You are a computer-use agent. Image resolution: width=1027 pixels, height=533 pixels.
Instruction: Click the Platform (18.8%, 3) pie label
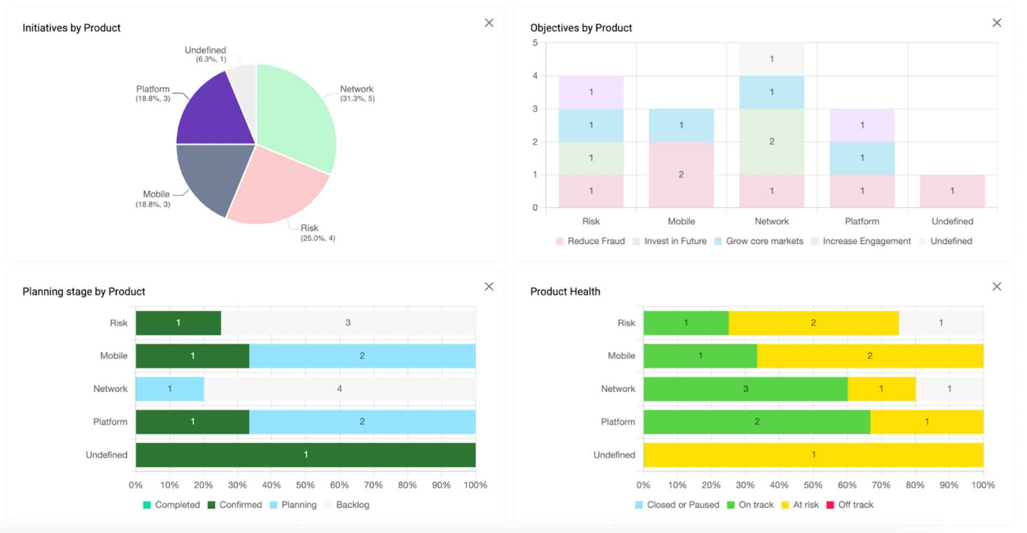pos(153,93)
